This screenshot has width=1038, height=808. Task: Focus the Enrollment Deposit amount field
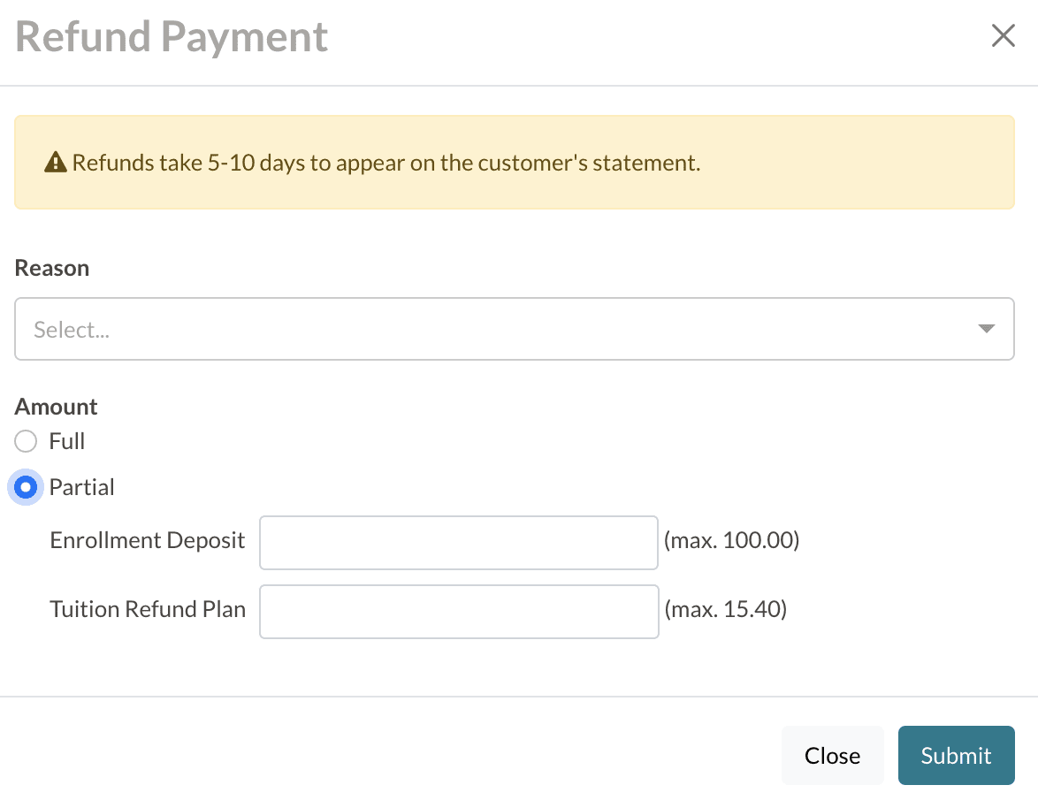(458, 543)
